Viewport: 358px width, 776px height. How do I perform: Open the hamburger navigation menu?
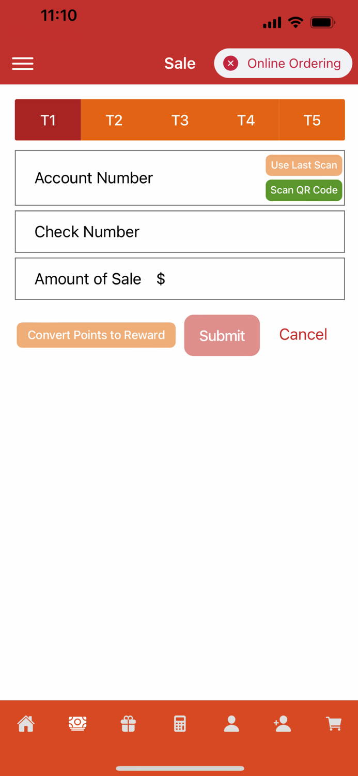click(x=22, y=63)
